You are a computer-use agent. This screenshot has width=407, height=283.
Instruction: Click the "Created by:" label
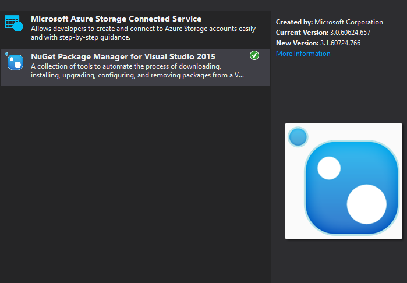coord(293,22)
